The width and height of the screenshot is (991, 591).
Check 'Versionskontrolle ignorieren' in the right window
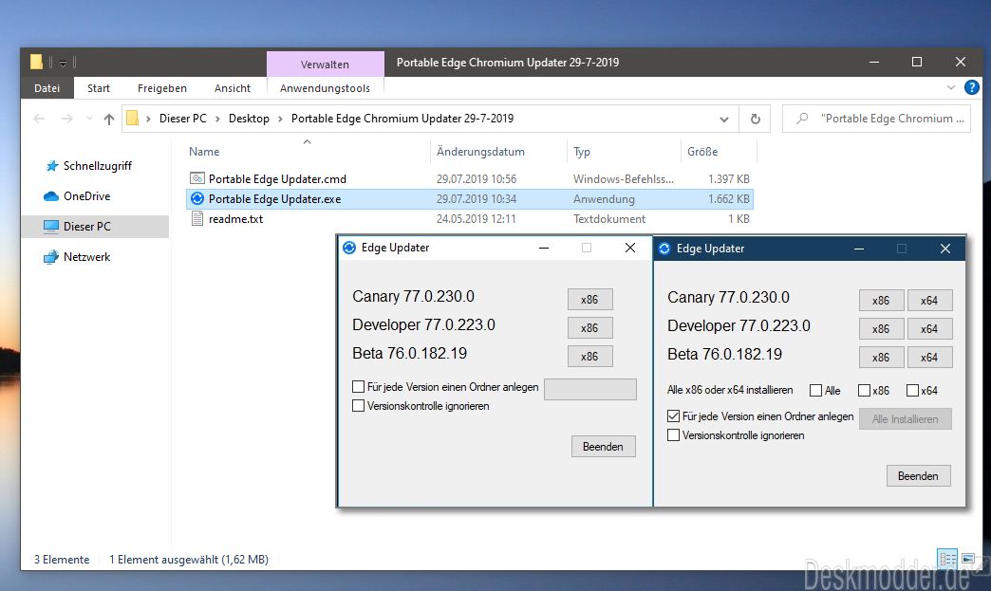click(x=673, y=435)
